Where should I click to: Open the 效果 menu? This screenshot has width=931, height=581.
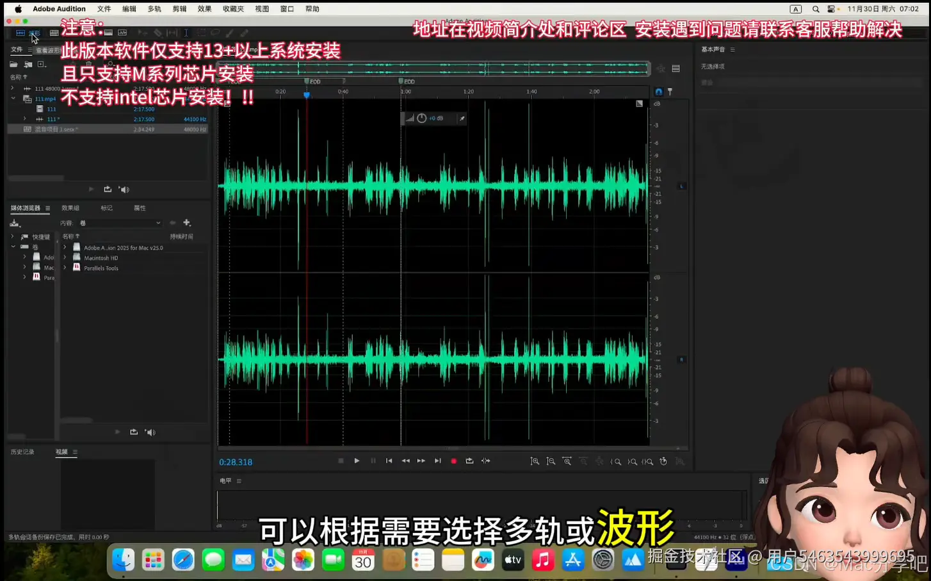(204, 9)
